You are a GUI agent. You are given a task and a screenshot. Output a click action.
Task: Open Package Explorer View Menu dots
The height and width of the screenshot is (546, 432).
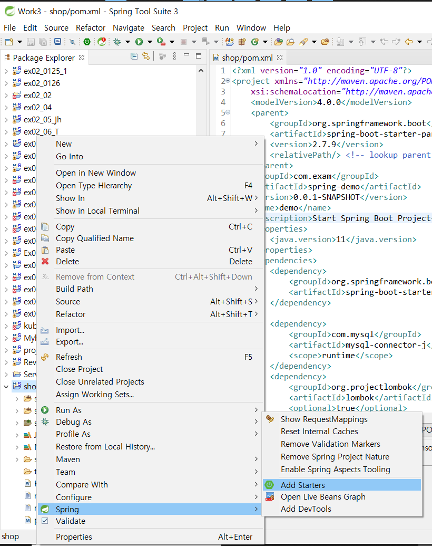pos(174,56)
